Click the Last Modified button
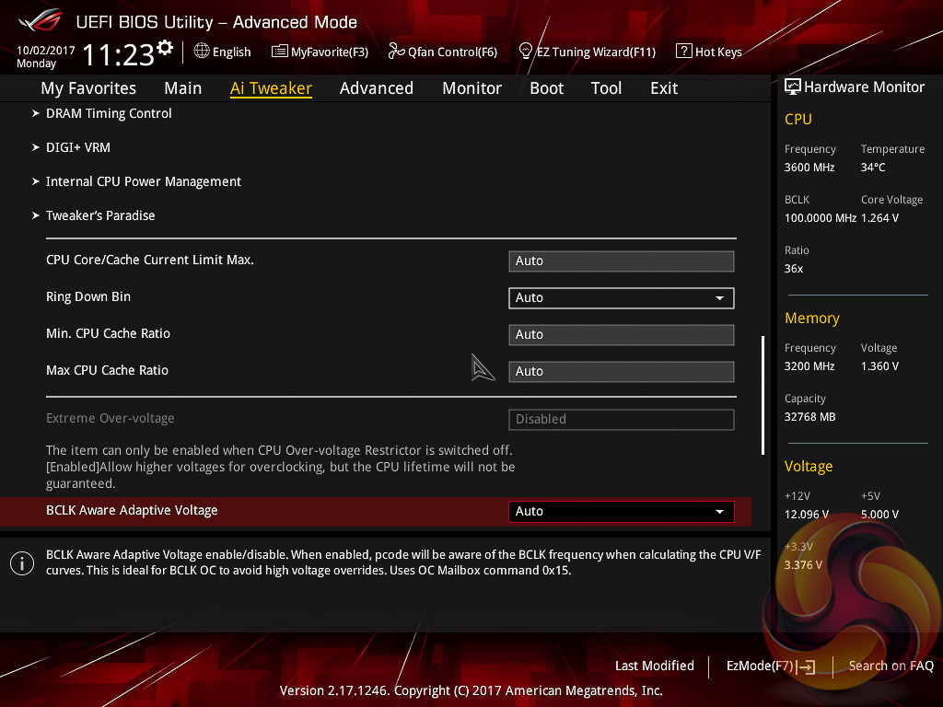The image size is (943, 707). coord(654,666)
